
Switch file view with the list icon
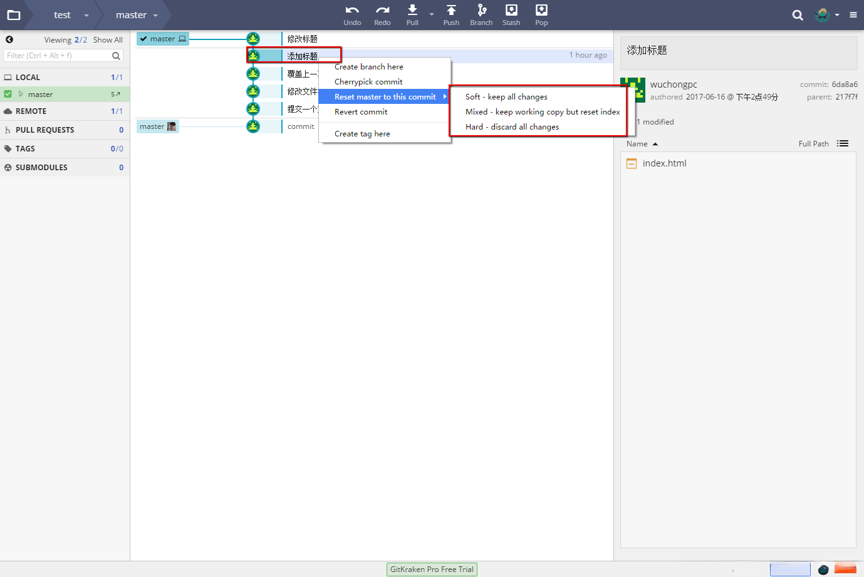(843, 143)
